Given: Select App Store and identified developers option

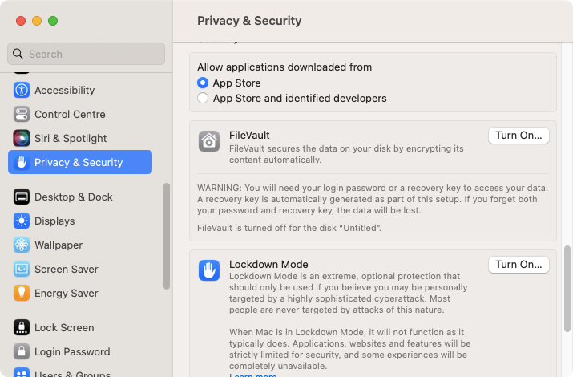Looking at the screenshot, I should point(203,98).
